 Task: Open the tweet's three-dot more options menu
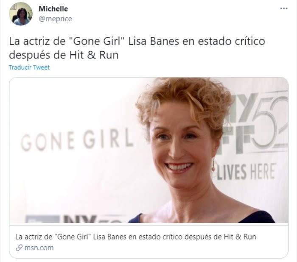(x=284, y=8)
